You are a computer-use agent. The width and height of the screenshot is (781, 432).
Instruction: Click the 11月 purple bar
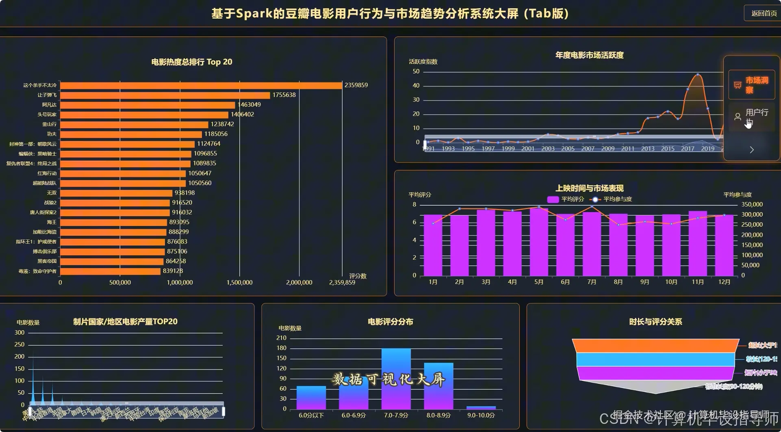coord(698,243)
